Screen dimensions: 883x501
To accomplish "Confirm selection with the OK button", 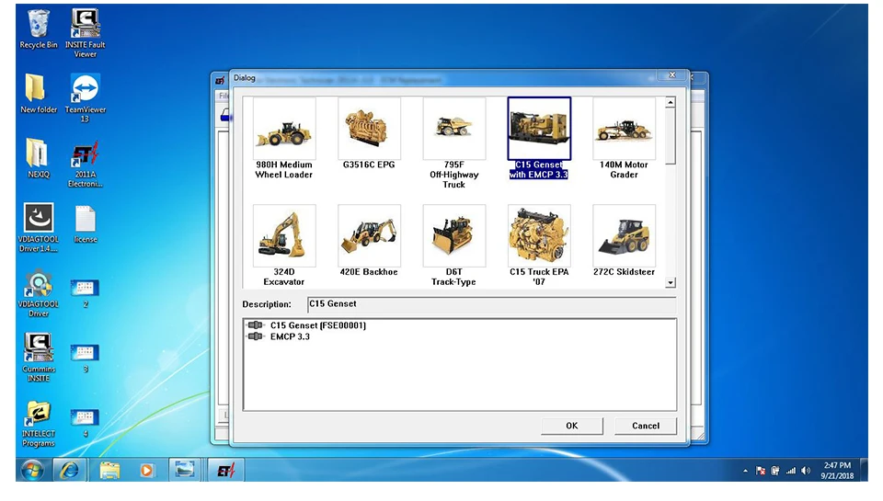I will [571, 426].
